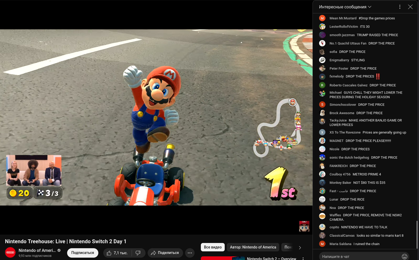
Task: Click the video title Nintendo Treehouse: Live
Action: pyautogui.click(x=66, y=241)
